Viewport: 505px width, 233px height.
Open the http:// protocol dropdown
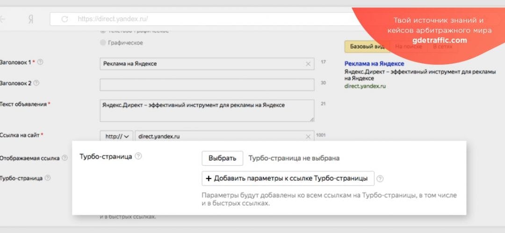point(116,137)
